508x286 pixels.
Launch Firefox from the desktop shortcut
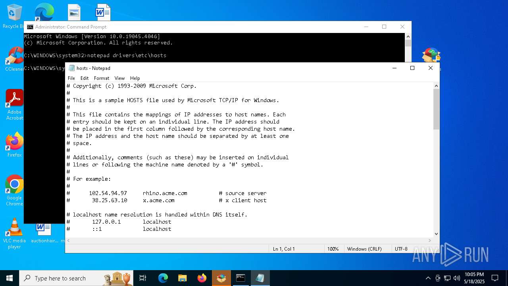coord(15,145)
